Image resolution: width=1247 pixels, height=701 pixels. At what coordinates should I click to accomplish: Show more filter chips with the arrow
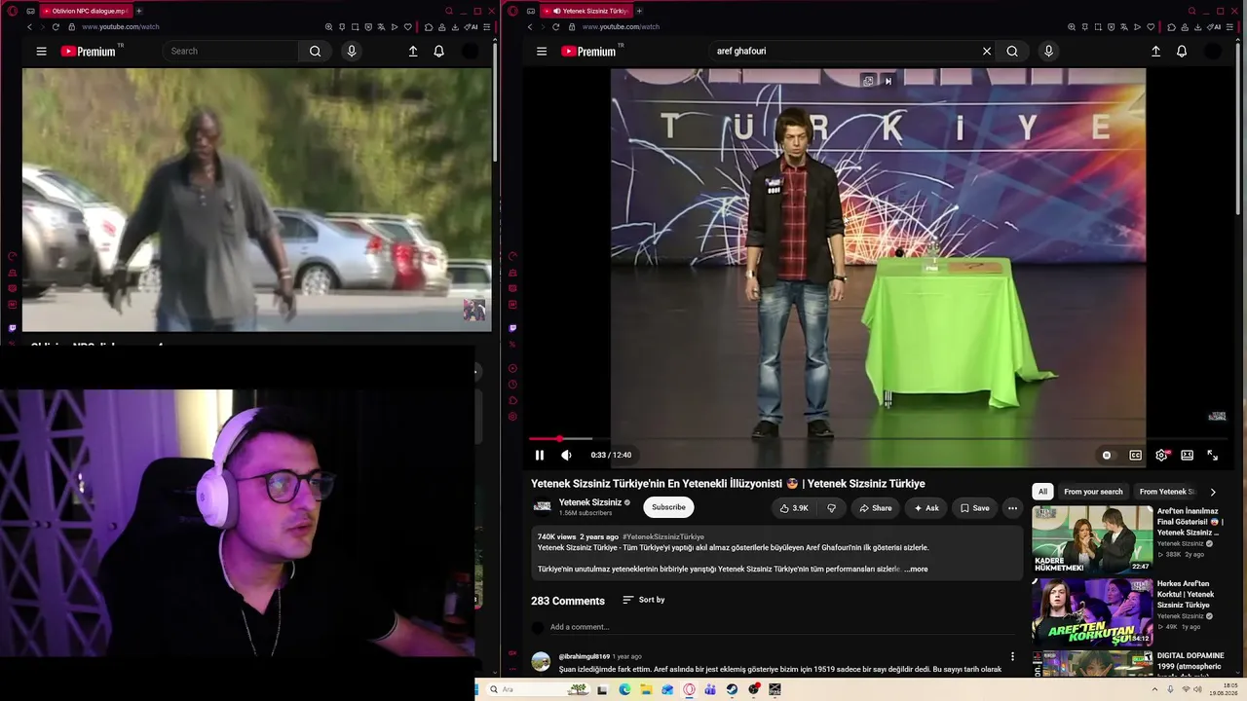pos(1213,492)
